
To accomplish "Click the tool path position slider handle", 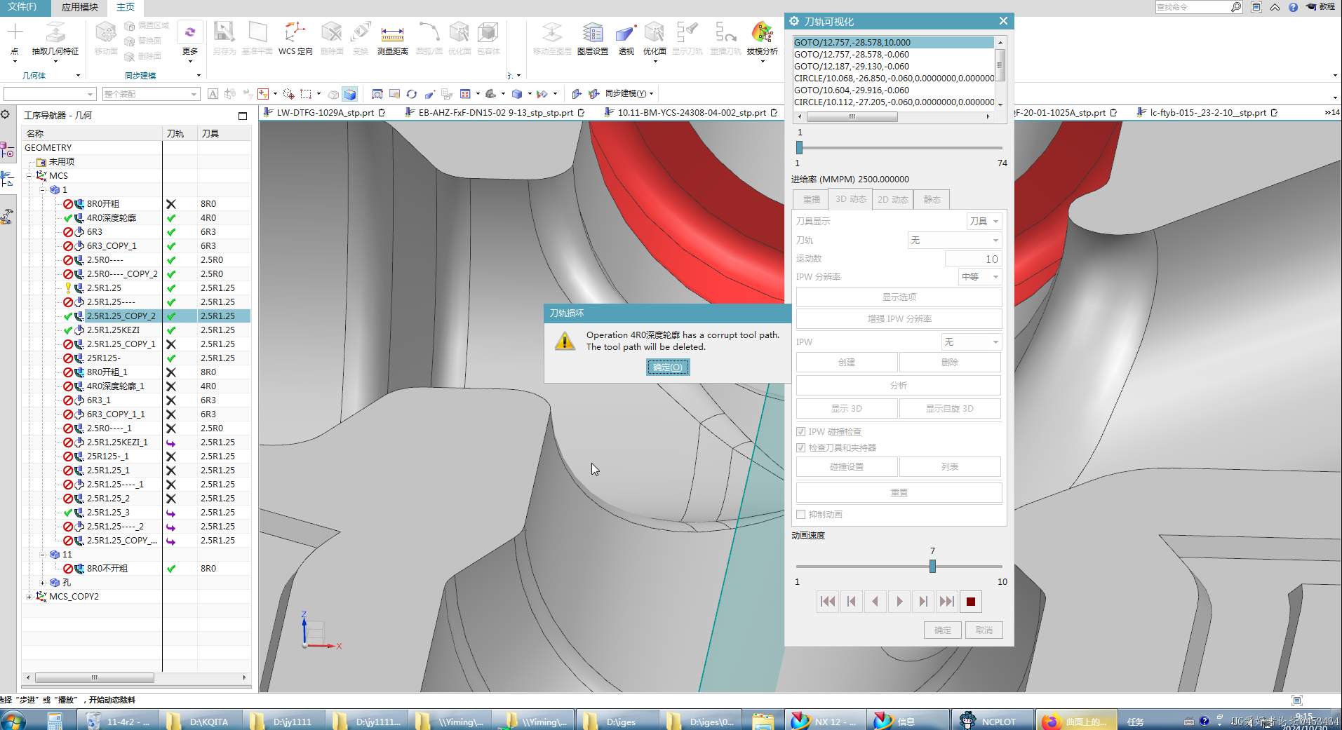I will coord(799,148).
